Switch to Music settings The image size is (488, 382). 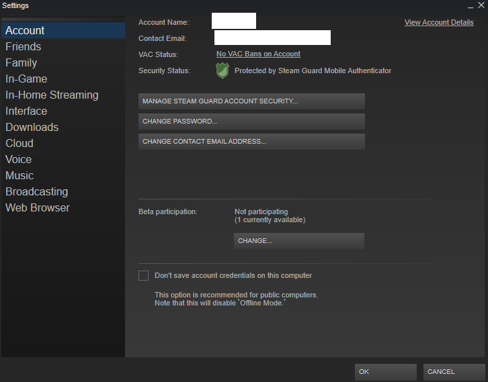(63, 176)
